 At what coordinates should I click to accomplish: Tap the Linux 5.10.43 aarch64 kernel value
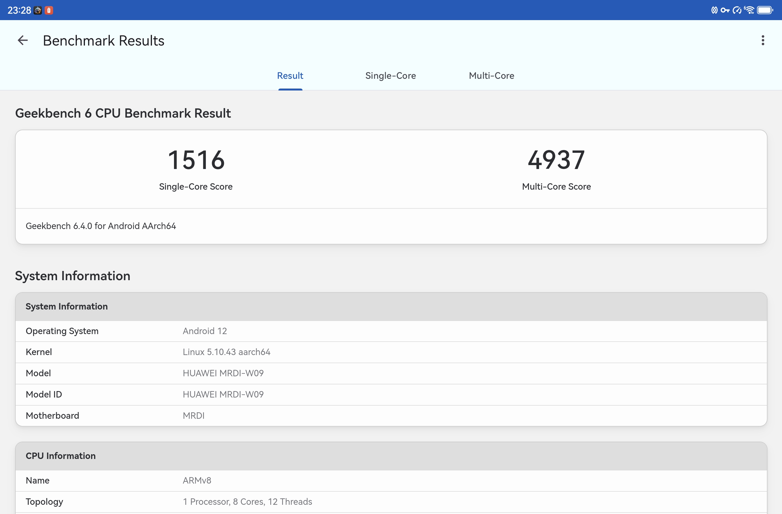click(x=227, y=352)
